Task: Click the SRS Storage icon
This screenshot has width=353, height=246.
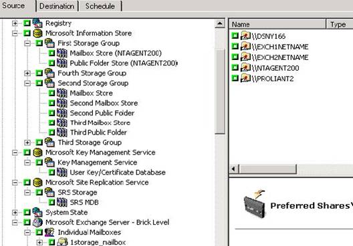Action: coord(49,193)
